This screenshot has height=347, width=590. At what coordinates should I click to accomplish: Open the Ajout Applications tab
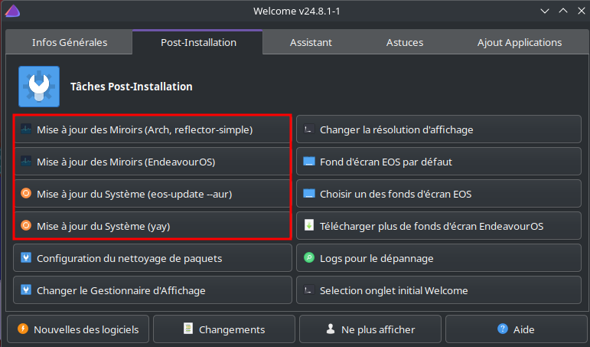point(519,43)
